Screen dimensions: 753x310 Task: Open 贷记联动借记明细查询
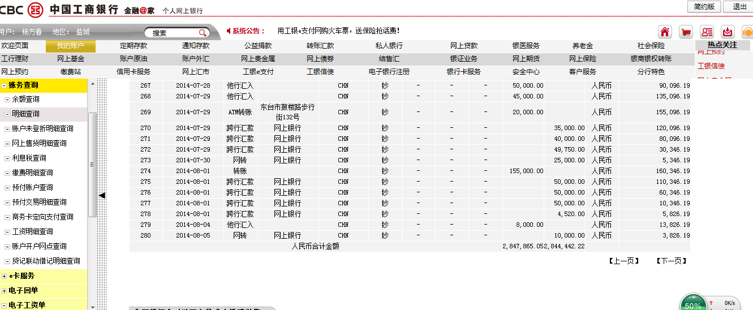tap(46, 261)
